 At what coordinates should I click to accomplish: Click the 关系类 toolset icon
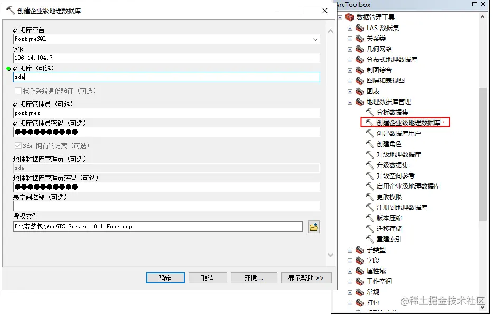pos(360,39)
